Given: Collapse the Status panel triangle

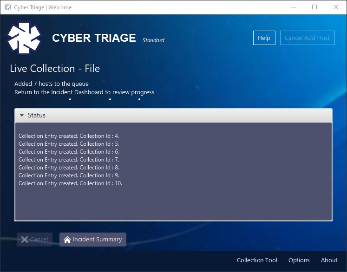Looking at the screenshot, I should (22, 115).
